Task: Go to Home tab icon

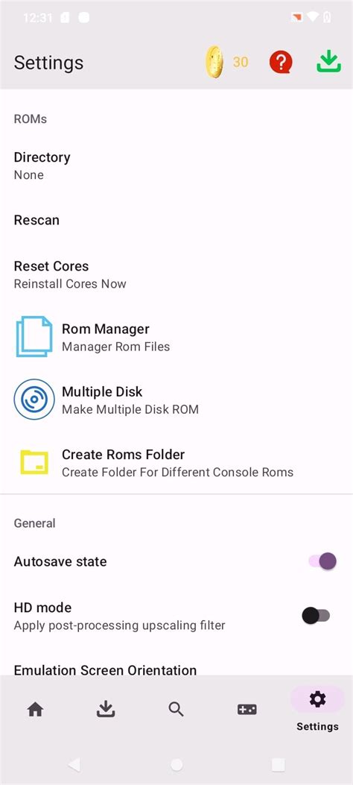Action: (36, 709)
